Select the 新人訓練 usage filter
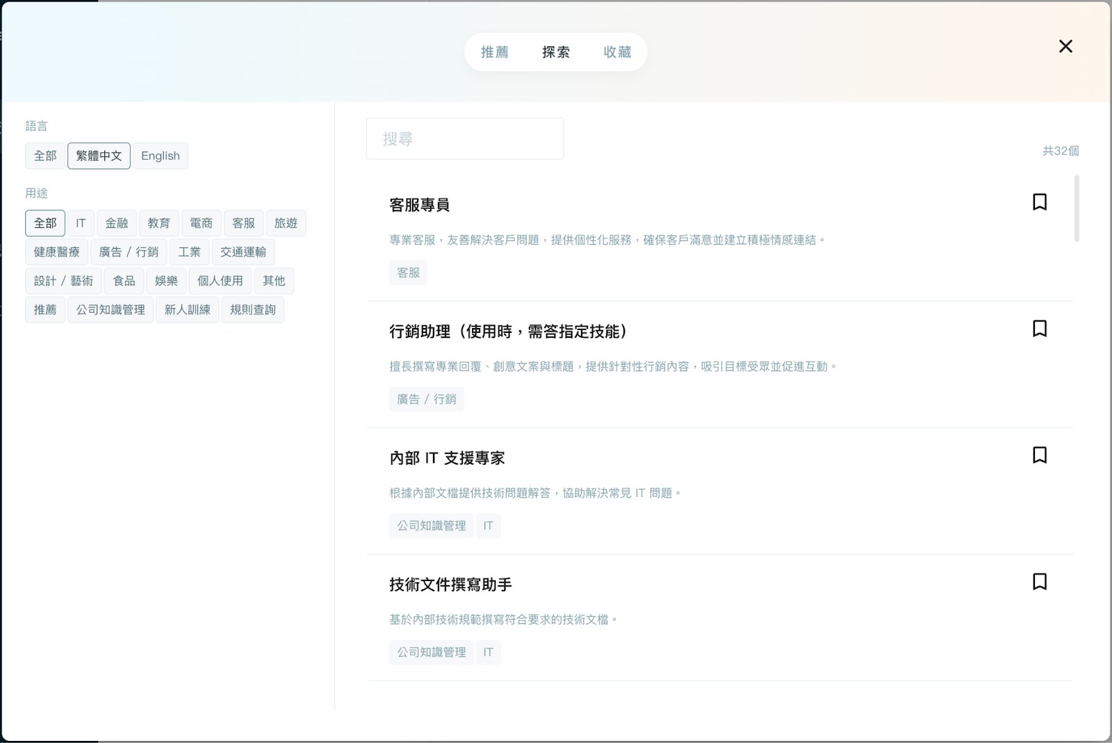Image resolution: width=1112 pixels, height=743 pixels. 187,309
